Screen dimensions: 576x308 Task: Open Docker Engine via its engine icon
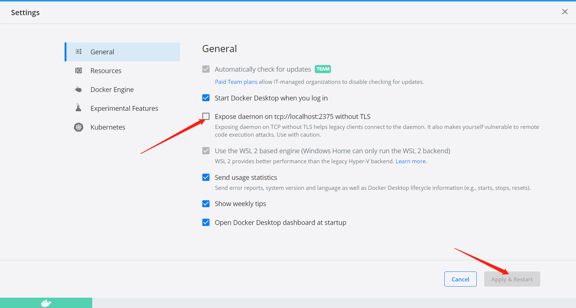[x=78, y=89]
